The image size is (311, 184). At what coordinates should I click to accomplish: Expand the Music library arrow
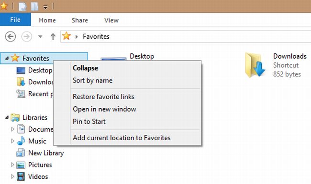tap(12, 141)
